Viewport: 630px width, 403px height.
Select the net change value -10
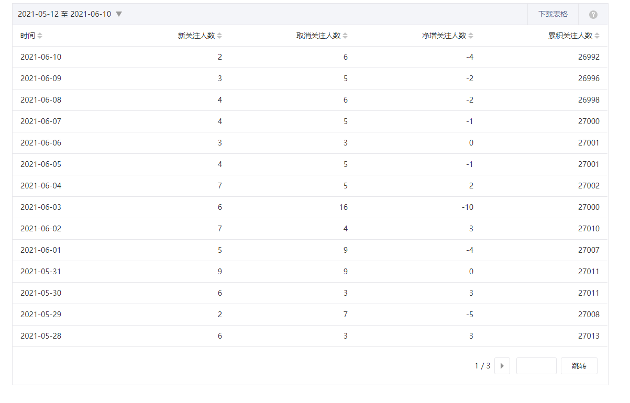tap(467, 207)
